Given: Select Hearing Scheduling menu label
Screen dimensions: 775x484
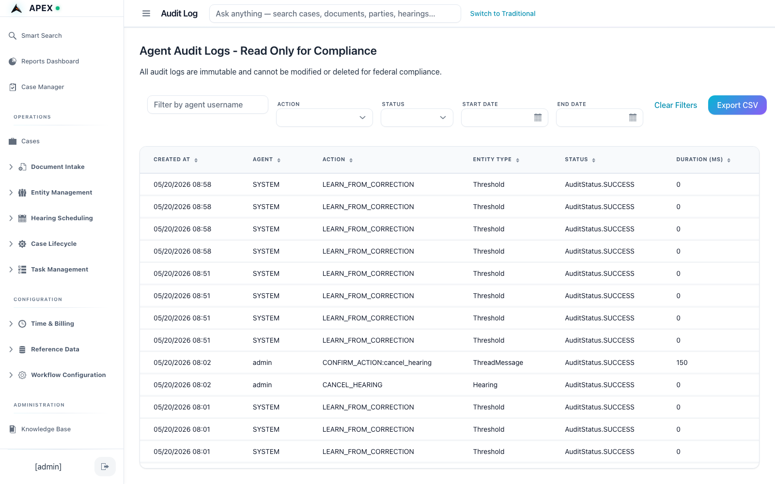Looking at the screenshot, I should point(62,218).
